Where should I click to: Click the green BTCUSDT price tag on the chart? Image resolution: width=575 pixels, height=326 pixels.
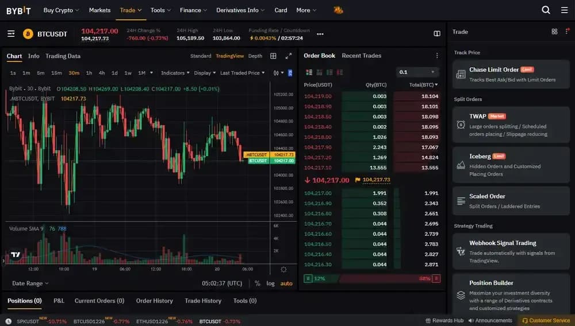271,161
